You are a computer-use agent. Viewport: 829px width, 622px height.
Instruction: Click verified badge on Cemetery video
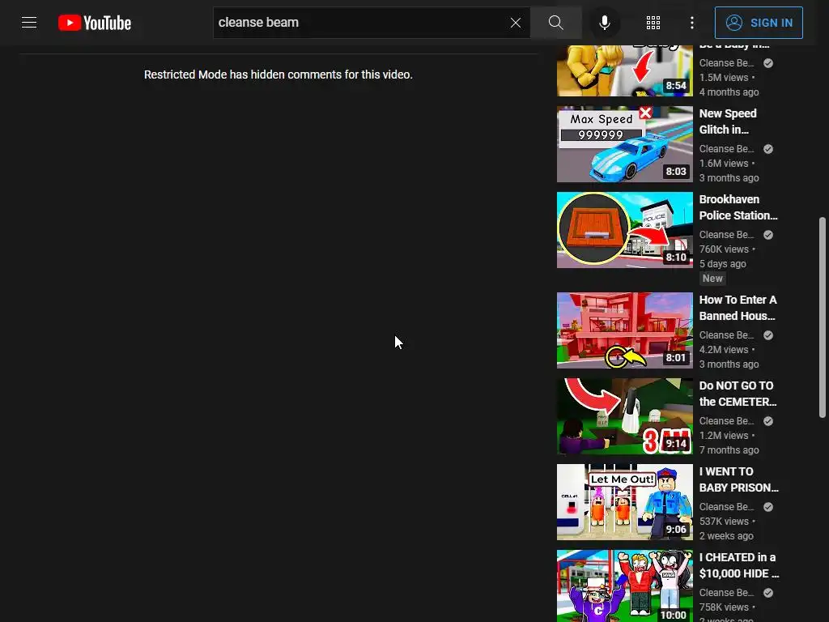click(x=768, y=421)
